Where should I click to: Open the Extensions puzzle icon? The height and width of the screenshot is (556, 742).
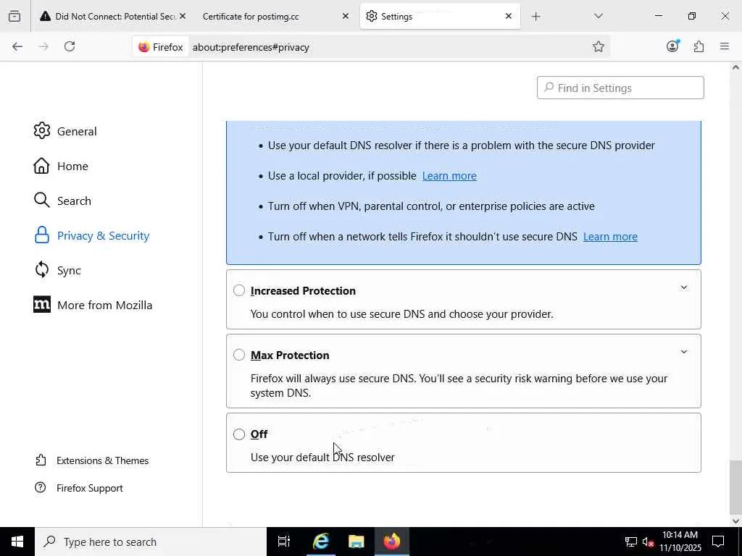pos(699,46)
